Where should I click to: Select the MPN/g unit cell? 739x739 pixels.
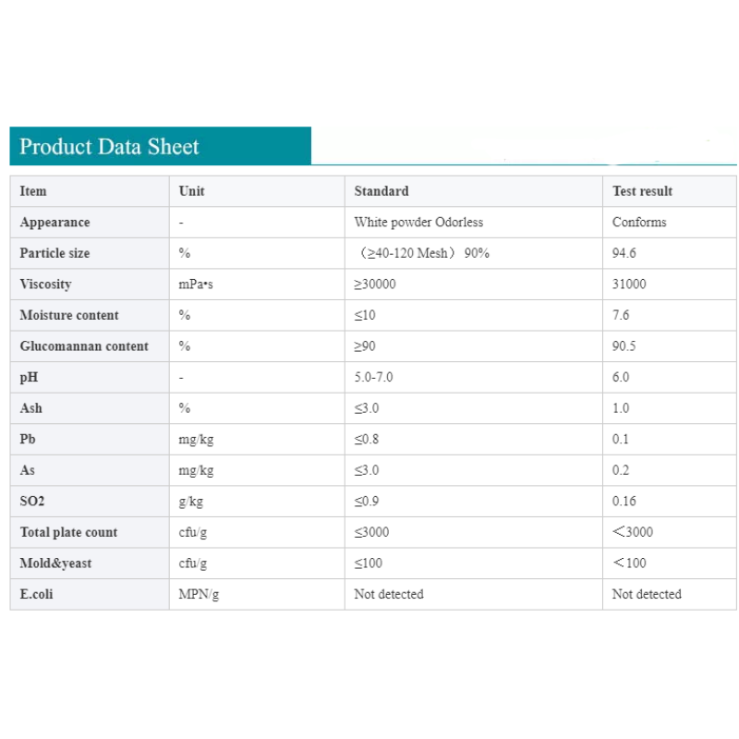click(199, 594)
